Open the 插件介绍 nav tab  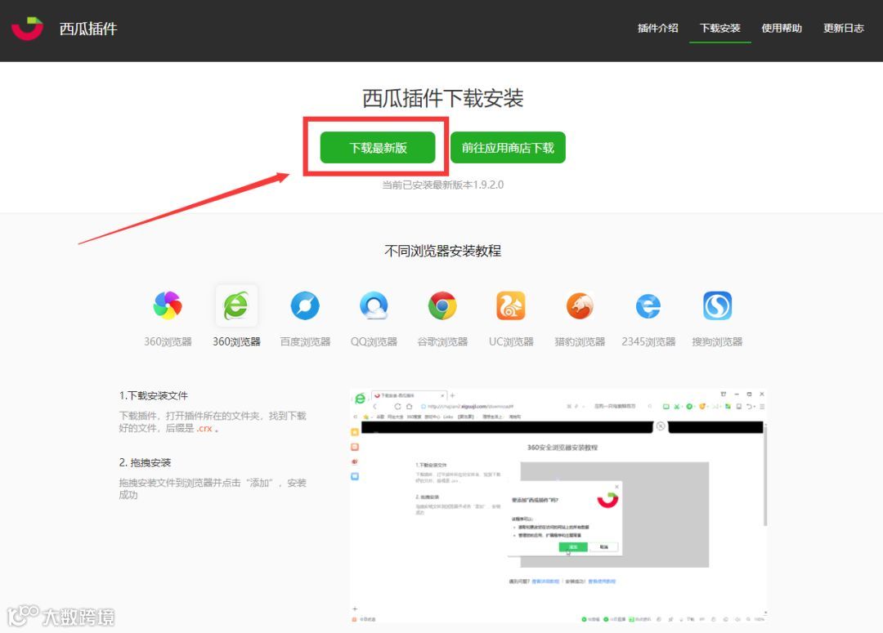[x=657, y=28]
